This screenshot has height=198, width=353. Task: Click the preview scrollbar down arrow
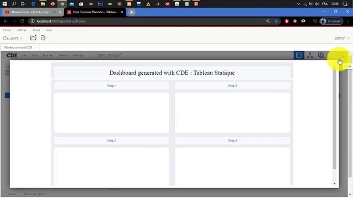coord(334,184)
